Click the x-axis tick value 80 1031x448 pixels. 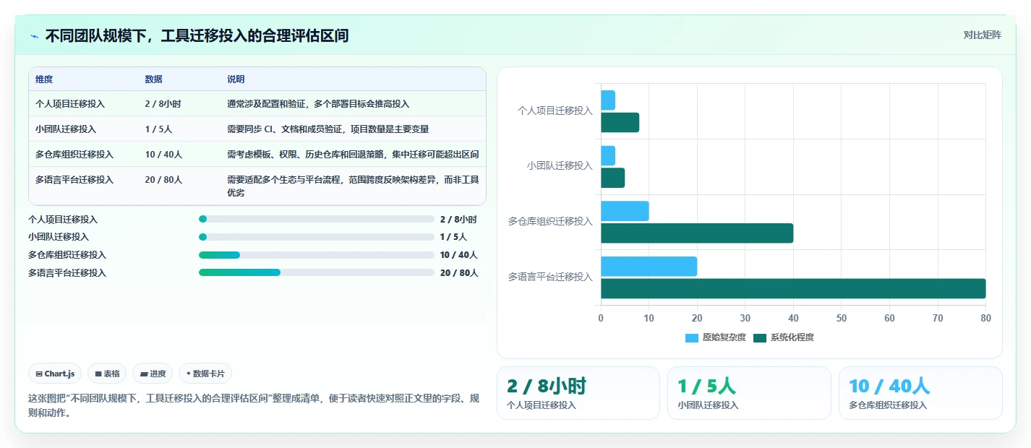985,319
